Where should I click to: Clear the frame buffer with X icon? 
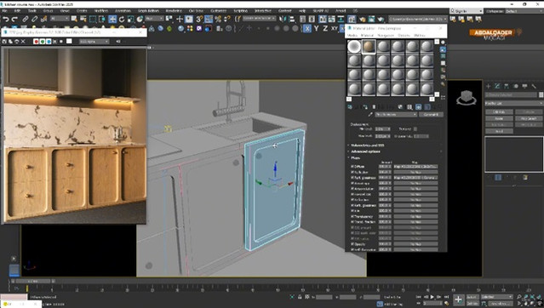(23, 42)
